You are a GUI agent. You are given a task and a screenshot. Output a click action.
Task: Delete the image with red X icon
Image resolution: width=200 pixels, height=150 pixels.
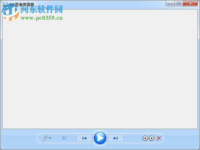point(159,138)
